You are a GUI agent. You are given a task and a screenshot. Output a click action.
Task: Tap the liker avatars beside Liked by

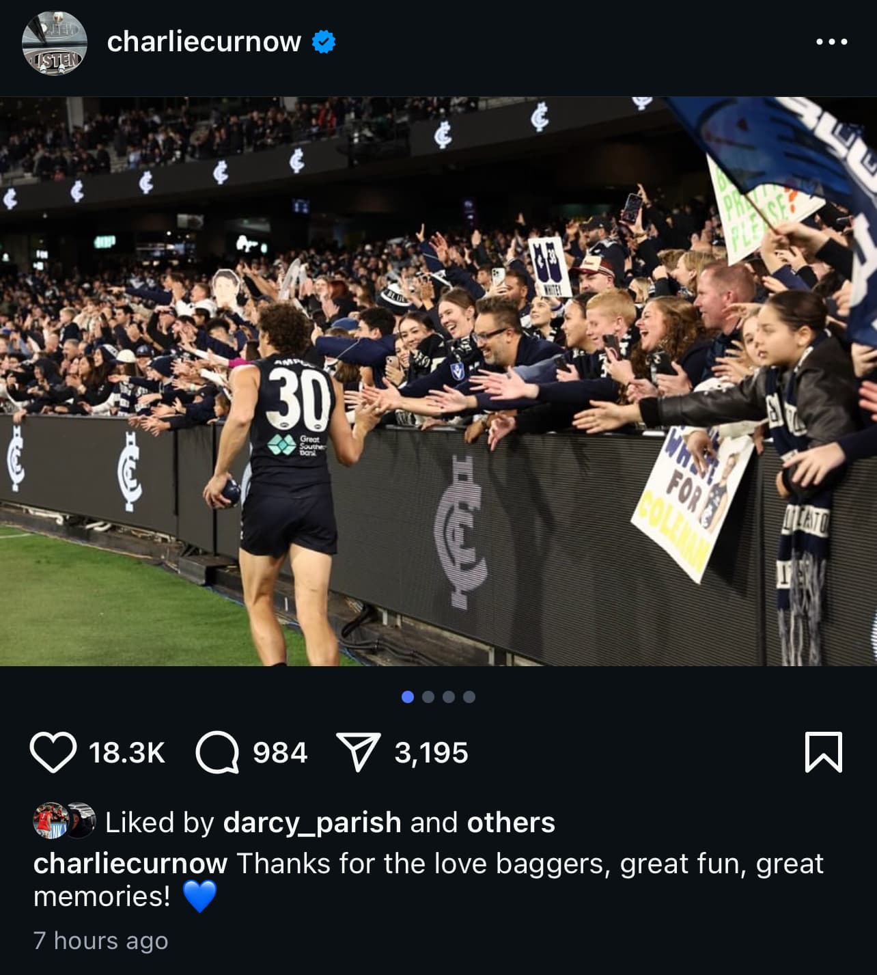(x=64, y=820)
